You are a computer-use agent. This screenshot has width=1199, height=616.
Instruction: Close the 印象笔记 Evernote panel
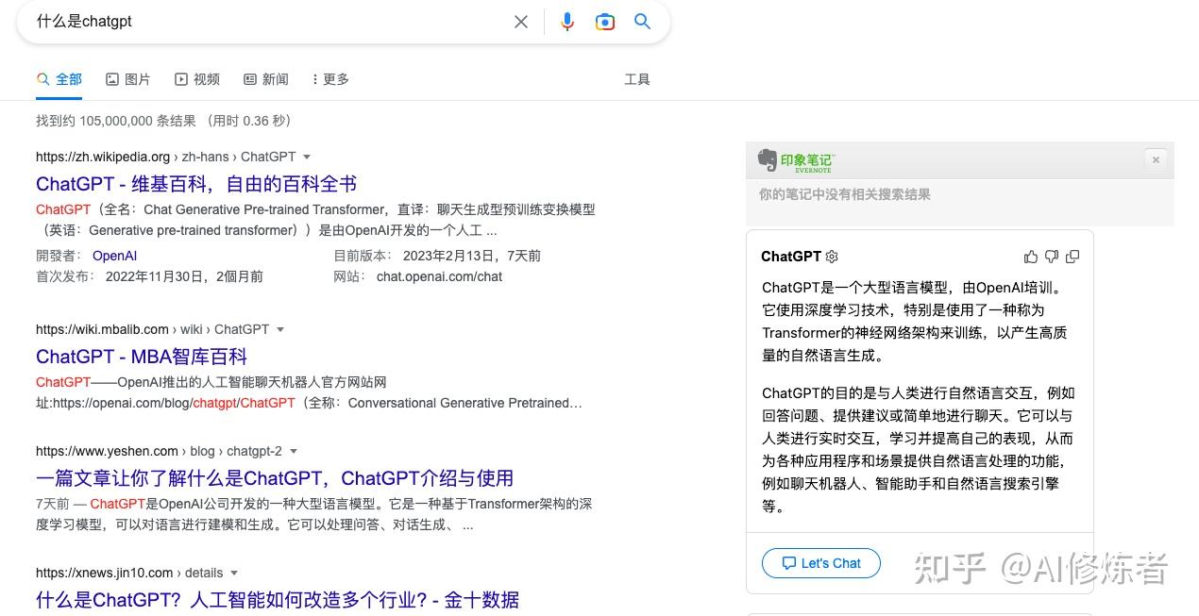[x=1156, y=159]
